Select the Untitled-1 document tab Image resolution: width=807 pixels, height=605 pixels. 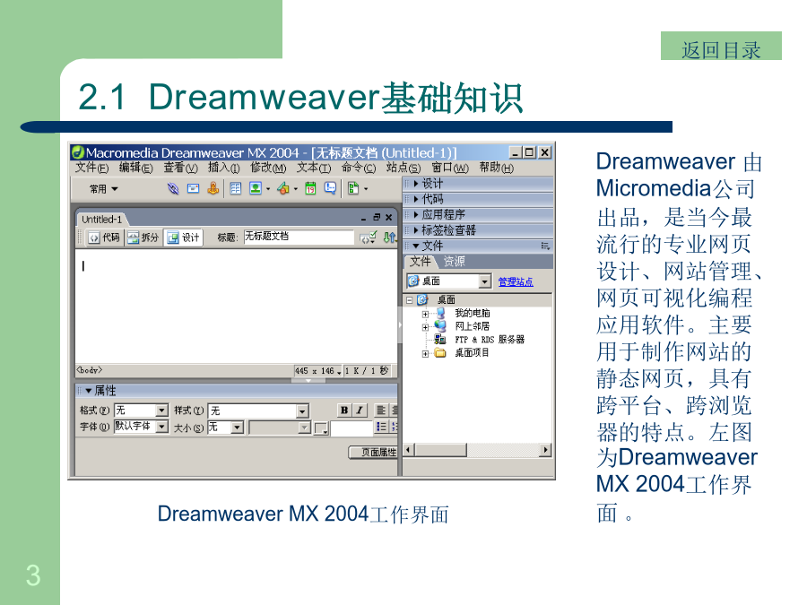(101, 220)
